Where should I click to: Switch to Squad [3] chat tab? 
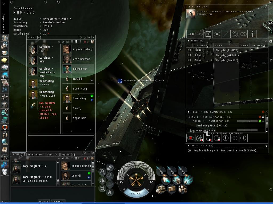[x=68, y=155]
